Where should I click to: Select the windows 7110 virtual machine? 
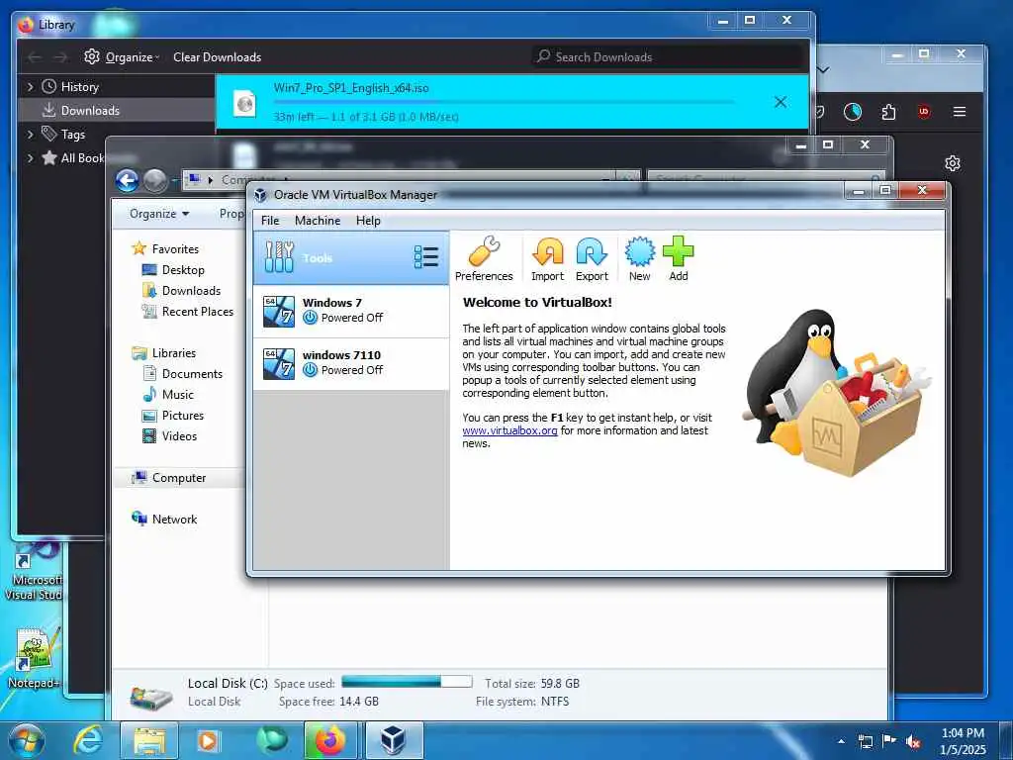(351, 363)
